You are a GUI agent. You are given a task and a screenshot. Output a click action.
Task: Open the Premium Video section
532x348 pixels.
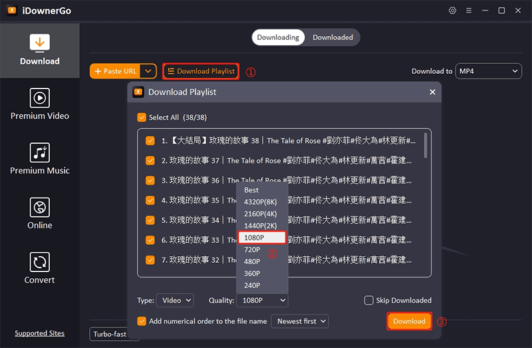40,105
